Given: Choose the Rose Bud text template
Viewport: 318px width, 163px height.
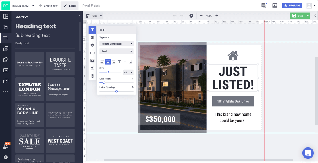Looking at the screenshot, I should (60, 115).
